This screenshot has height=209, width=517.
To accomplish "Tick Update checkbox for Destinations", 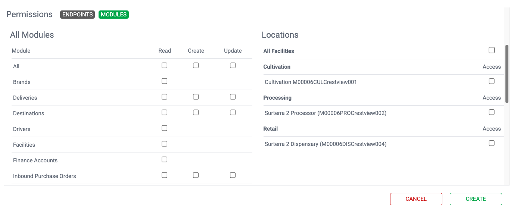I will click(233, 112).
